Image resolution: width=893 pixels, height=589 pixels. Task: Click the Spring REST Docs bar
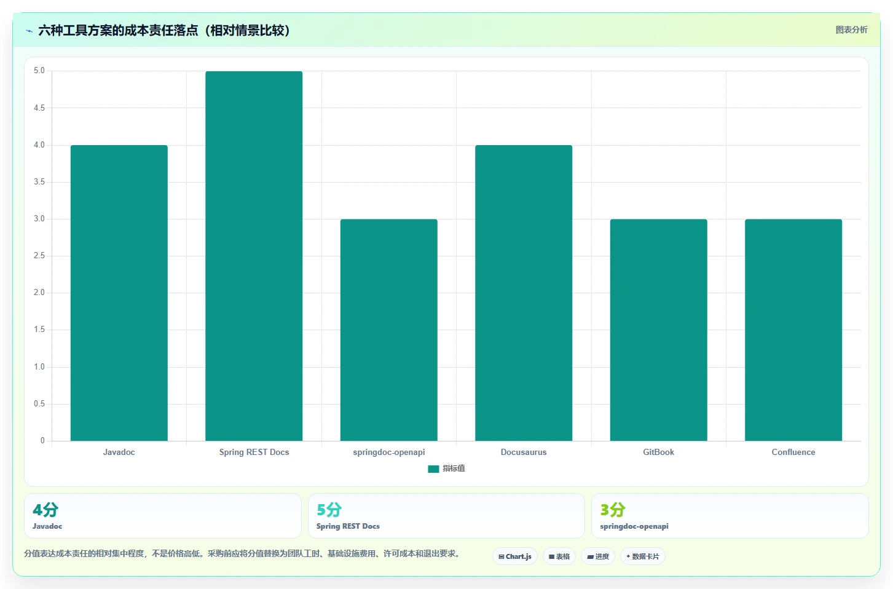point(254,256)
